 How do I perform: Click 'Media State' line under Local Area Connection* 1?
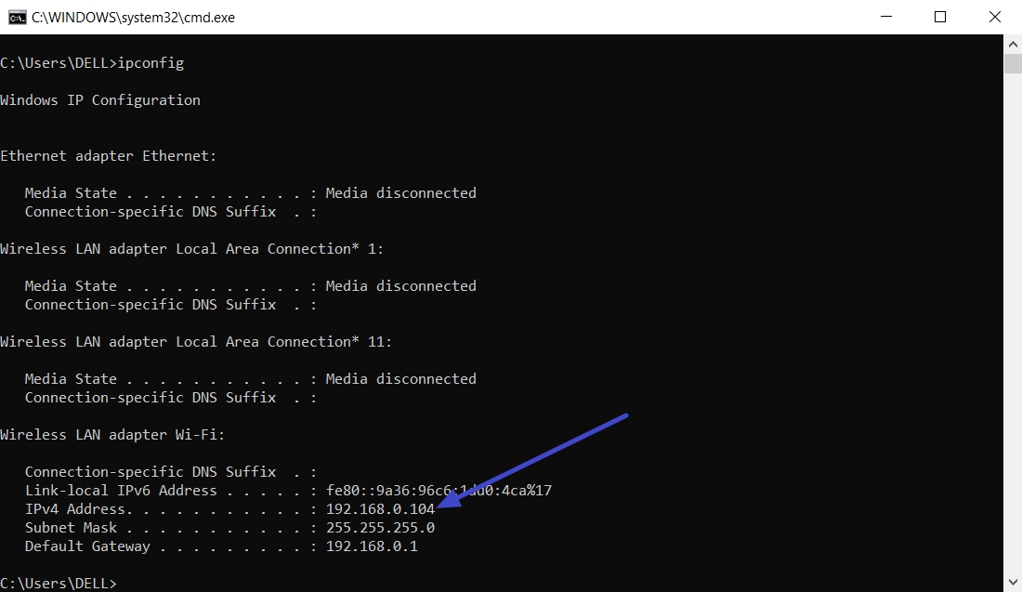pyautogui.click(x=250, y=286)
